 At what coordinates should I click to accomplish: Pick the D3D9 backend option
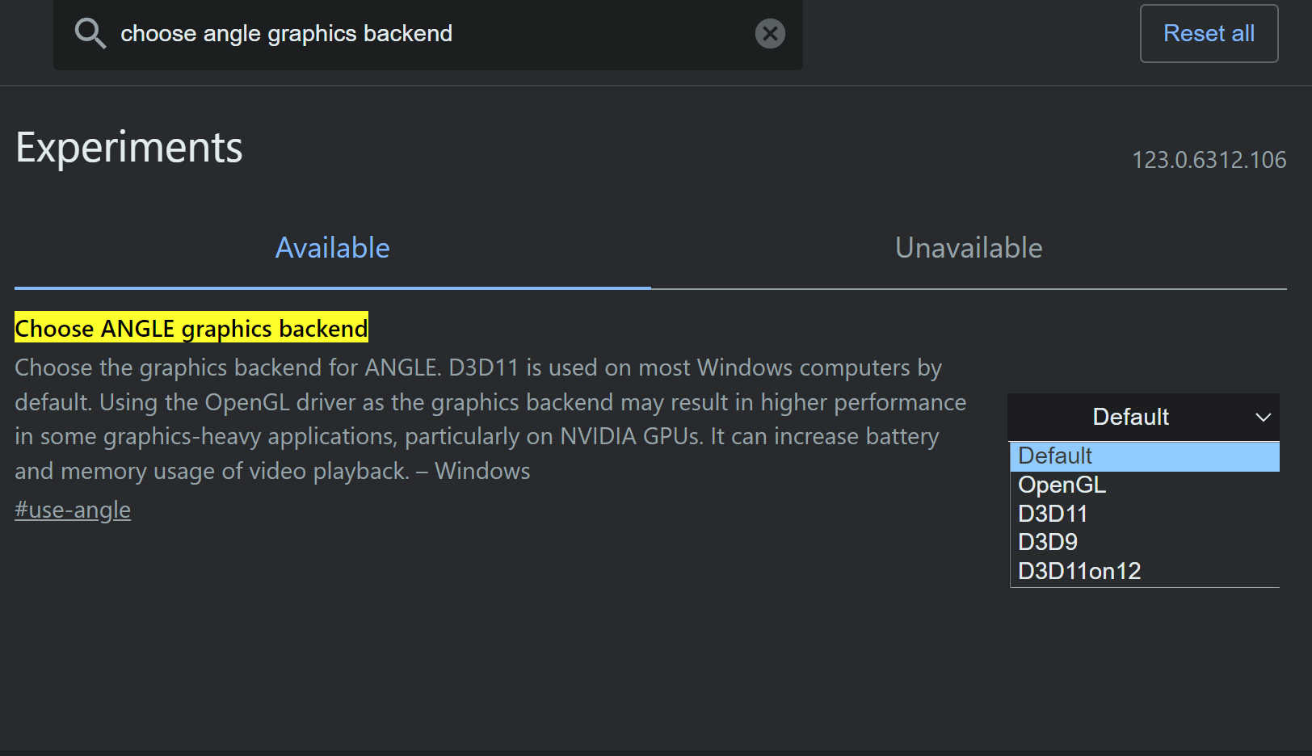click(1048, 542)
